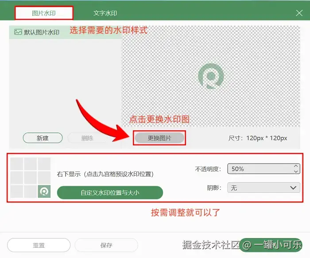Open the 文字水印 tab
The width and height of the screenshot is (310, 258).
pos(105,13)
